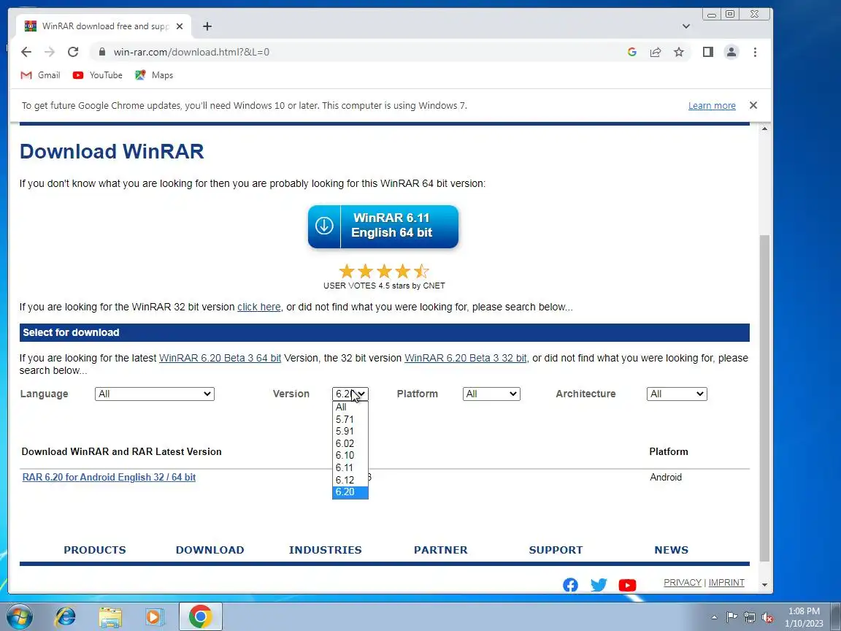Select version 6.10
This screenshot has height=631, width=841.
click(350, 456)
